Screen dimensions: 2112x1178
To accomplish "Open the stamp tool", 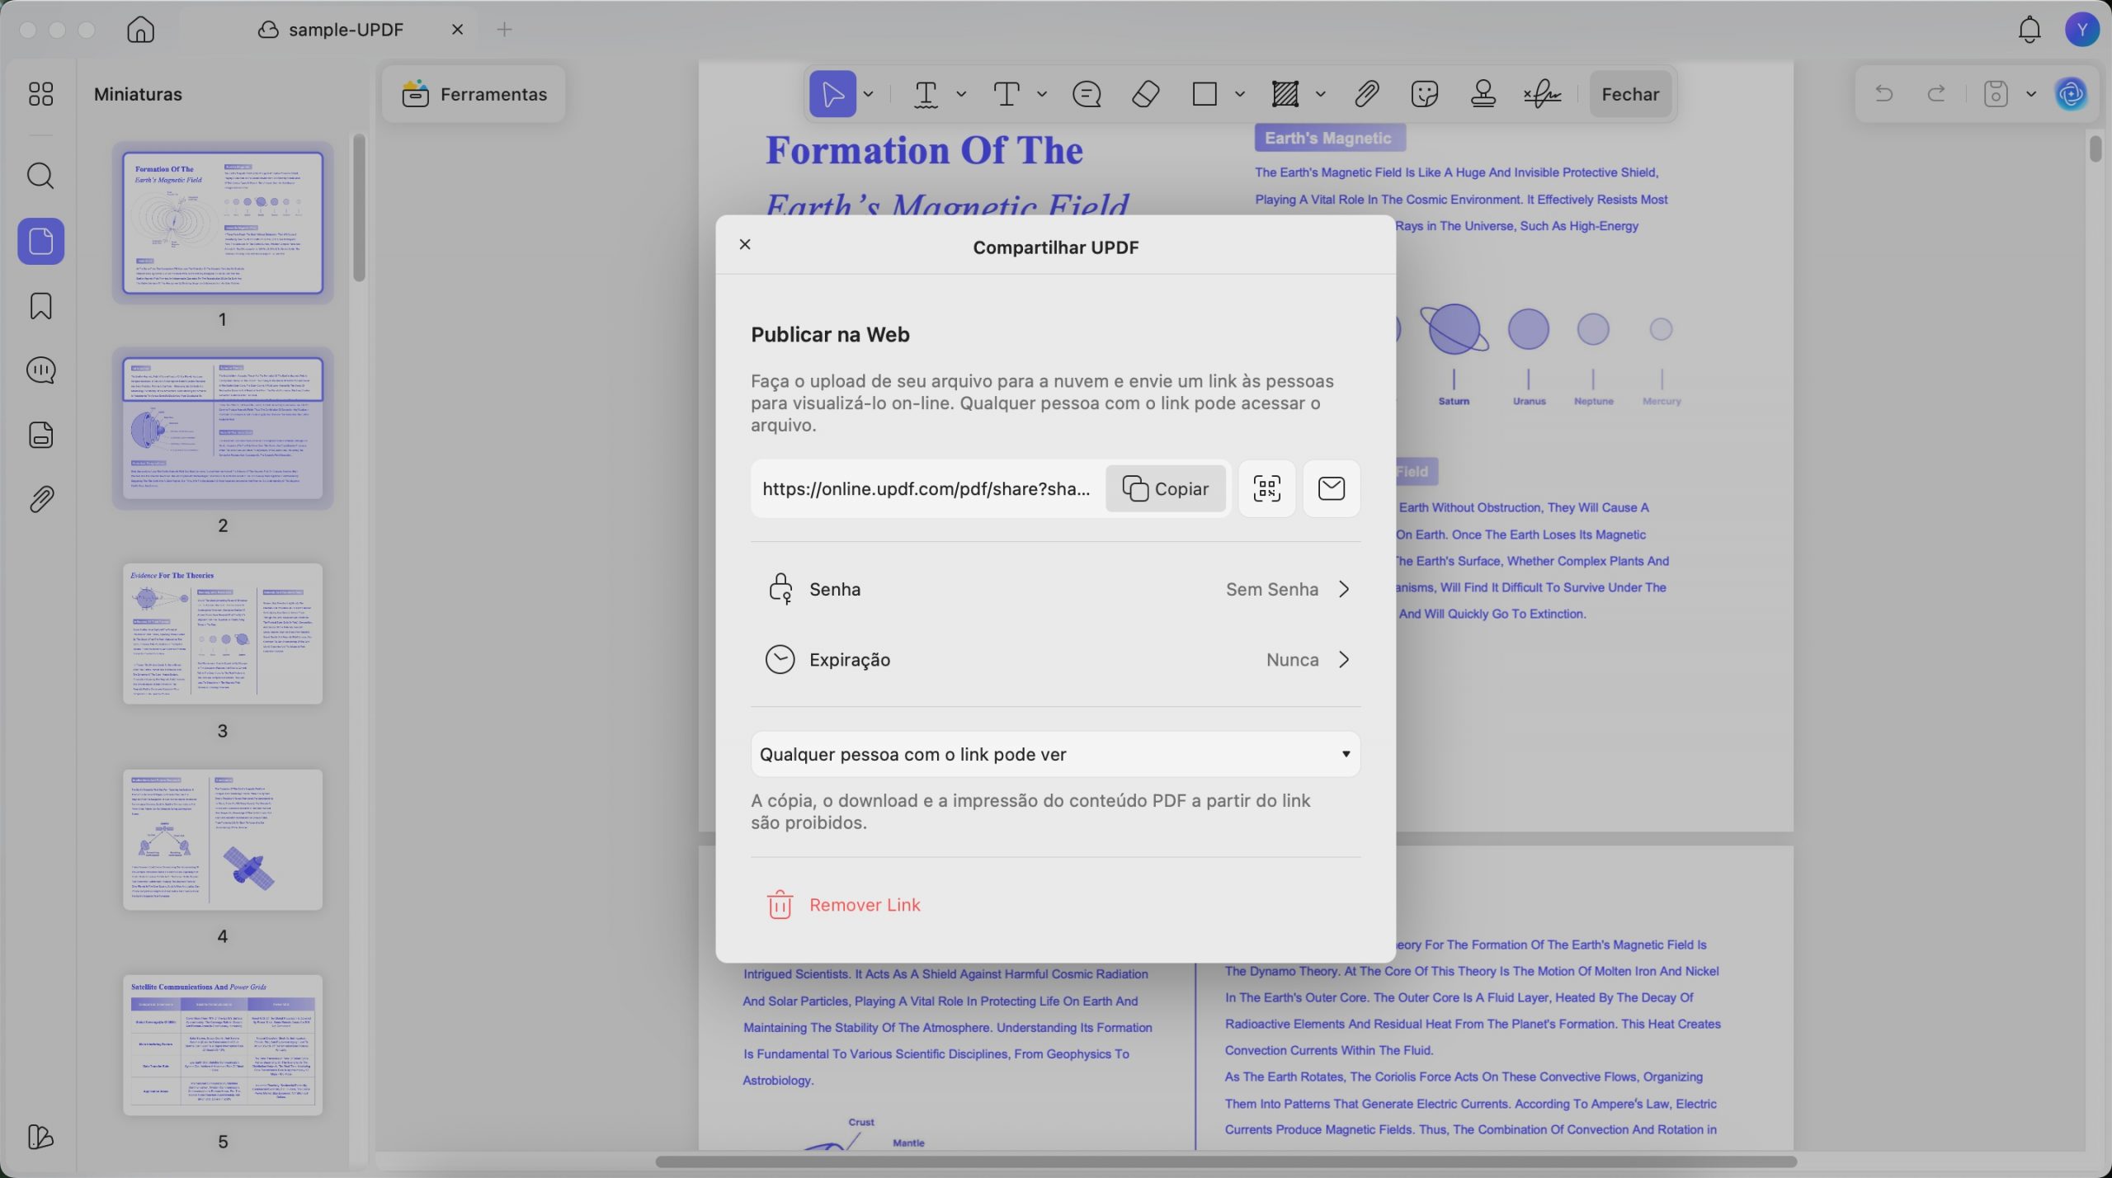I will (1483, 94).
